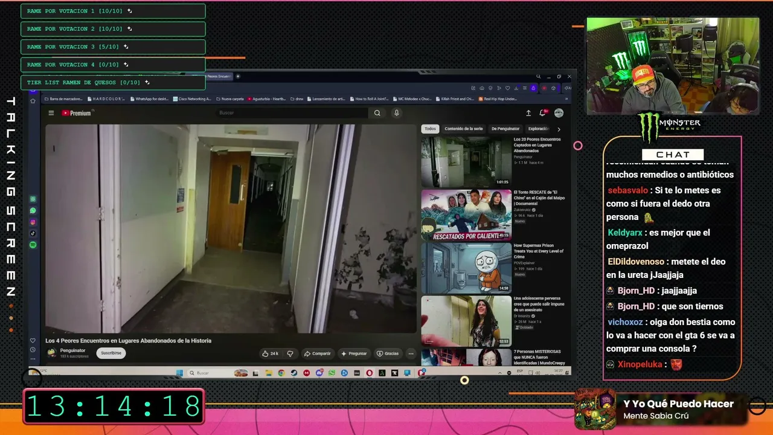The height and width of the screenshot is (435, 773).
Task: Select the 'Exploración' filter chip
Action: point(538,129)
